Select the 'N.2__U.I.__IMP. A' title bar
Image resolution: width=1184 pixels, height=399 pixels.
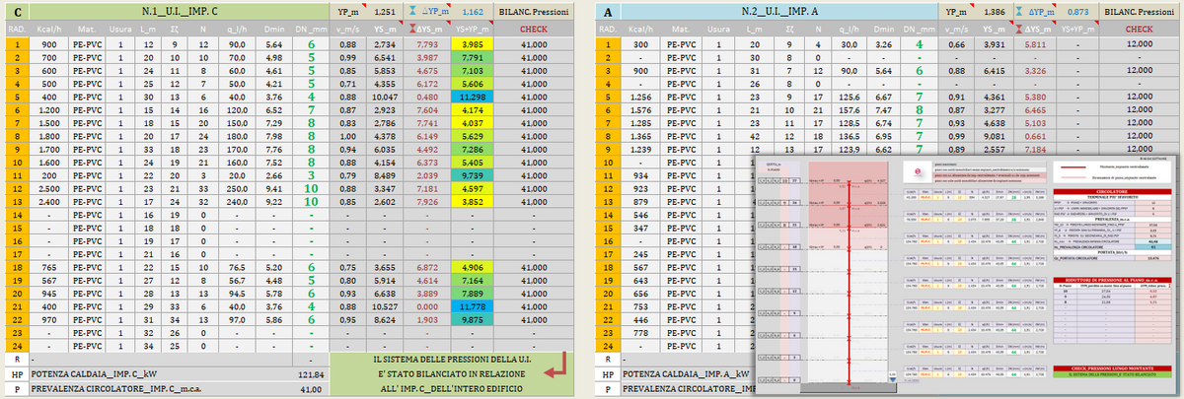pos(772,13)
